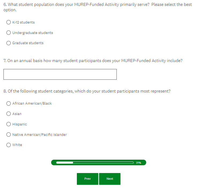Click the "K-12 students" option label
Image resolution: width=200 pixels, height=188 pixels.
point(24,22)
